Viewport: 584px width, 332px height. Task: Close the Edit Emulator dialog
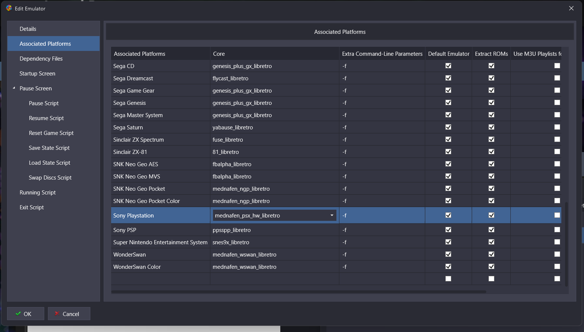(x=571, y=8)
